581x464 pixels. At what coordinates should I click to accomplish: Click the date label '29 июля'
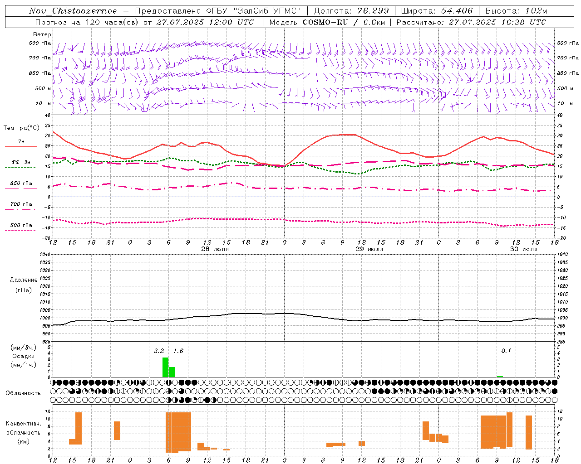369,249
